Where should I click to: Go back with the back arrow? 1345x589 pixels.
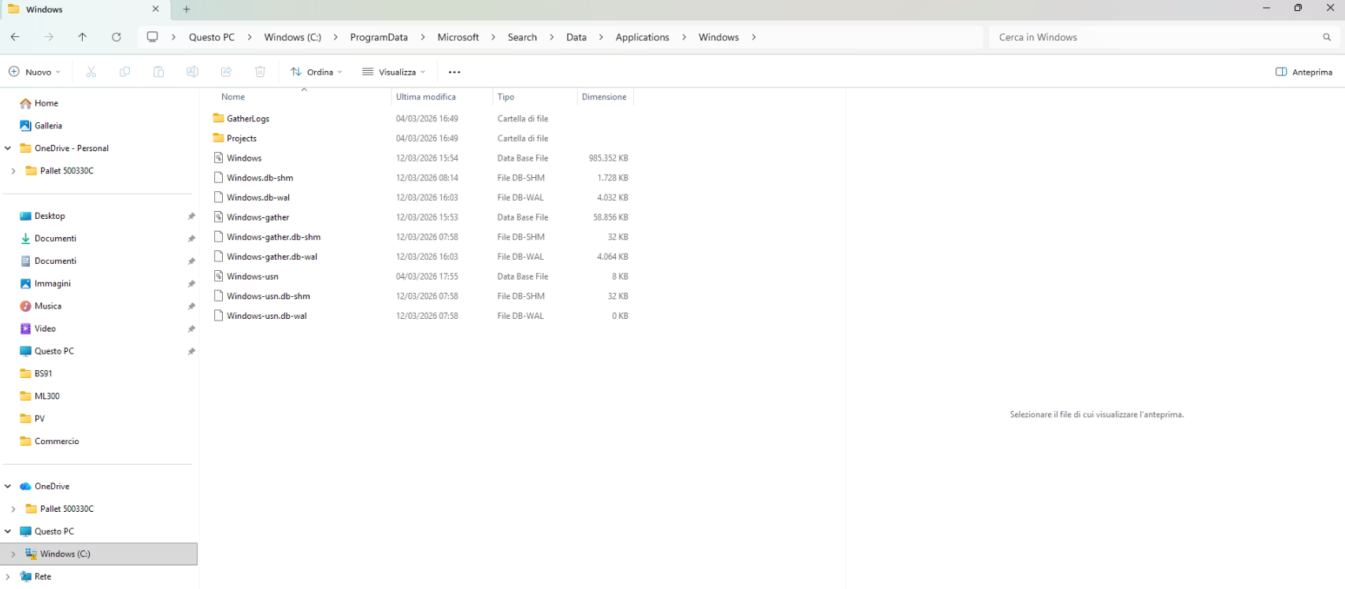click(x=15, y=37)
